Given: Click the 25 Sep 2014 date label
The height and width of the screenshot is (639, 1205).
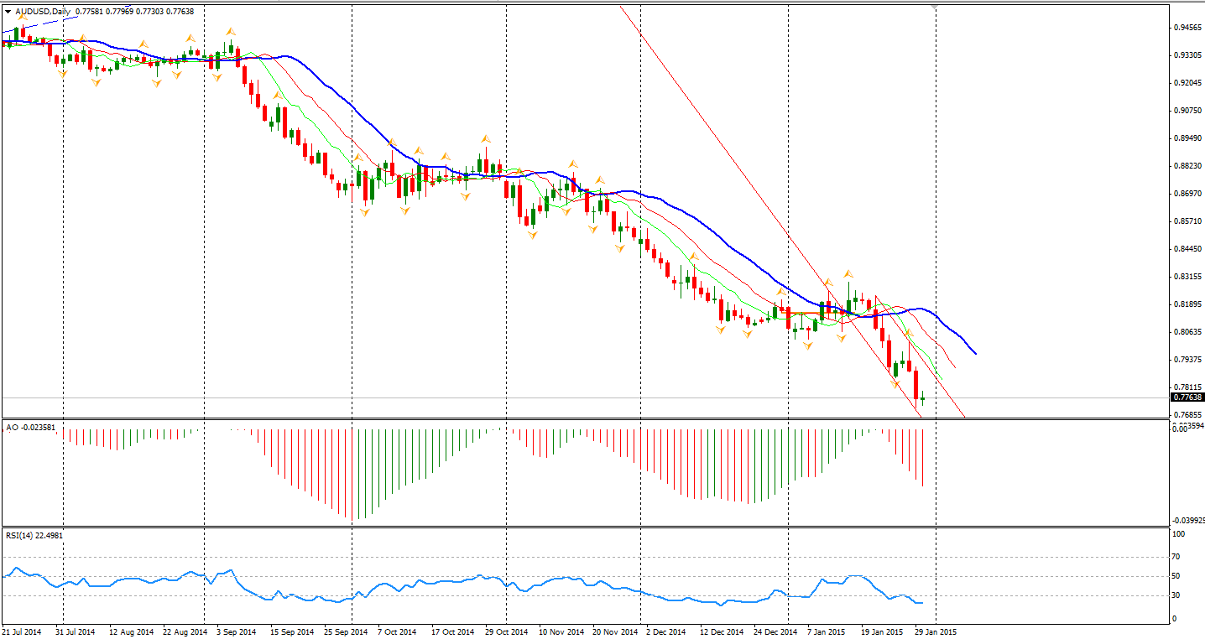Looking at the screenshot, I should 346,631.
